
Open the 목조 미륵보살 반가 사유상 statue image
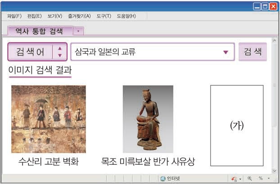[x=148, y=119]
